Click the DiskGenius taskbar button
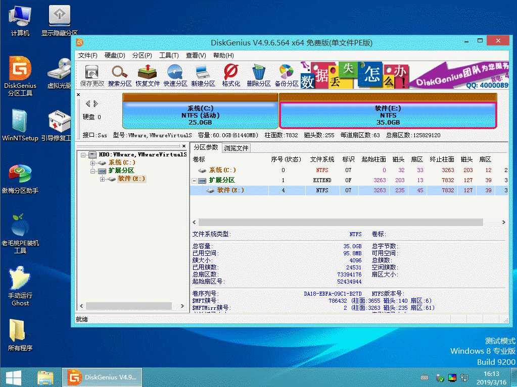Screen dimensions: 517x387 [102, 377]
